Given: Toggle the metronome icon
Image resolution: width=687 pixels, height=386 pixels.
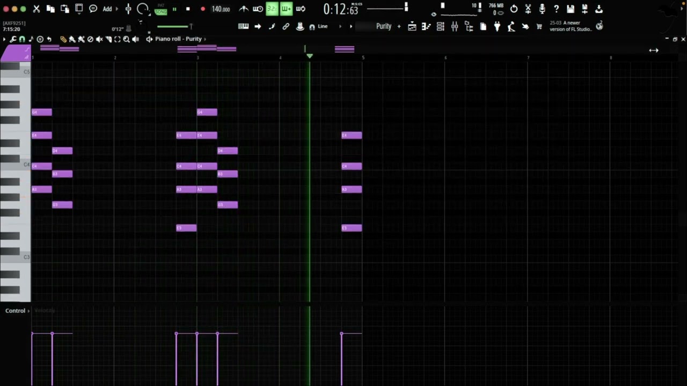Looking at the screenshot, I should pyautogui.click(x=244, y=9).
